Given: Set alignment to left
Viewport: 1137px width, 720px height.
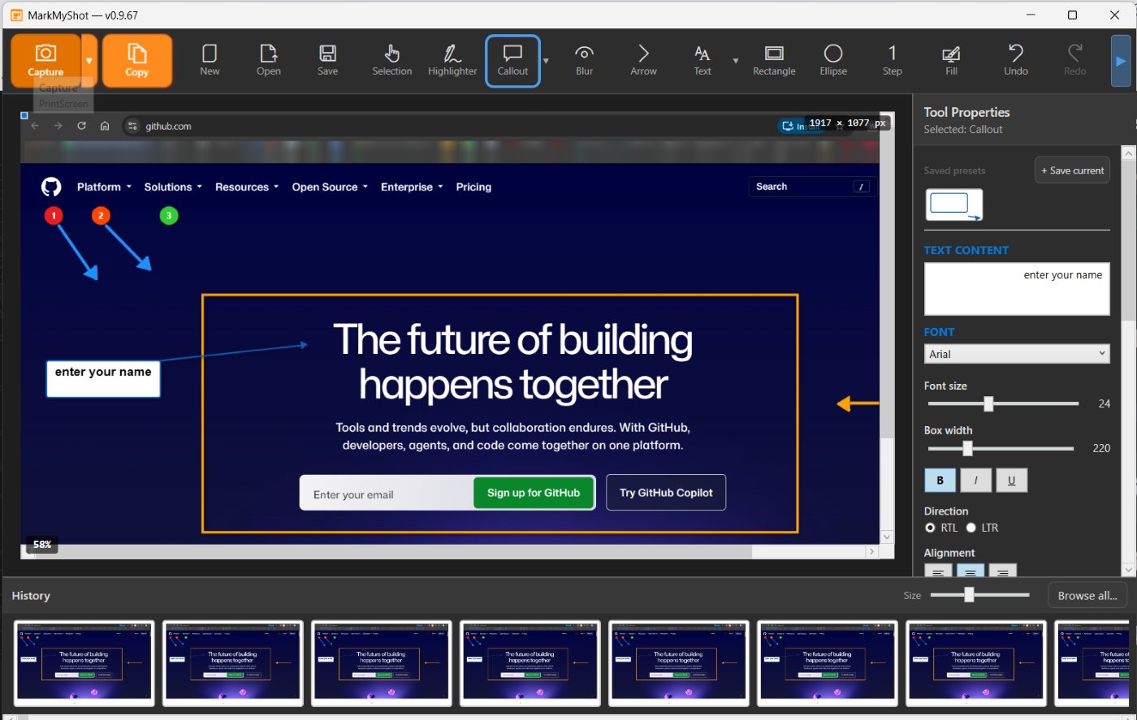Looking at the screenshot, I should coord(938,571).
